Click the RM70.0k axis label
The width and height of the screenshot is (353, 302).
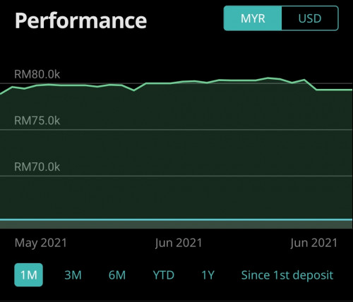(x=37, y=167)
